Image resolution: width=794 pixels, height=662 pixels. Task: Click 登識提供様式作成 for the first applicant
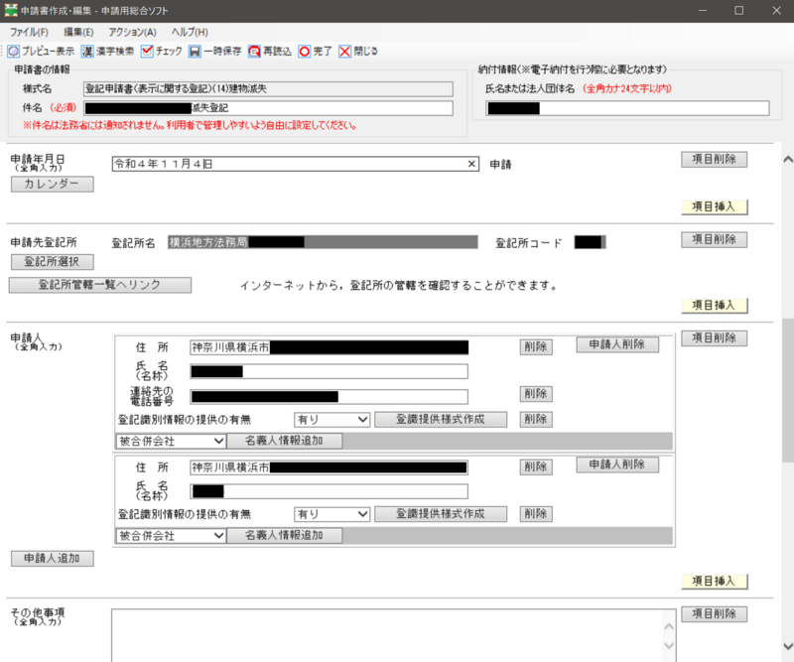tap(439, 419)
